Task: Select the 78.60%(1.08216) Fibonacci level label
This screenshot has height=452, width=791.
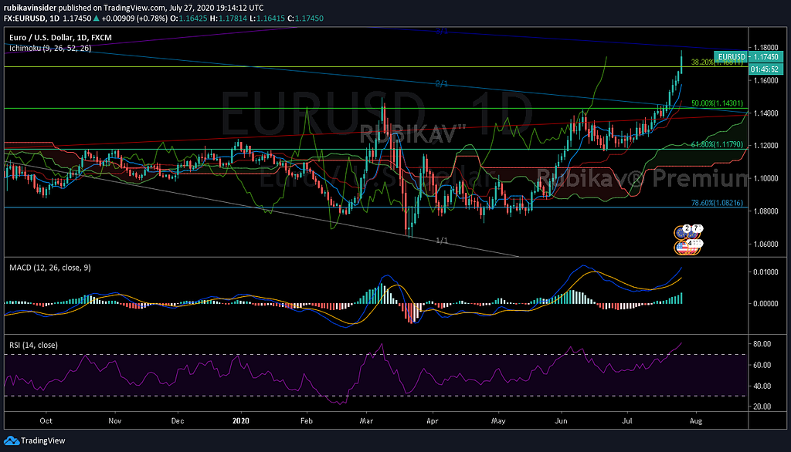Action: [x=717, y=203]
